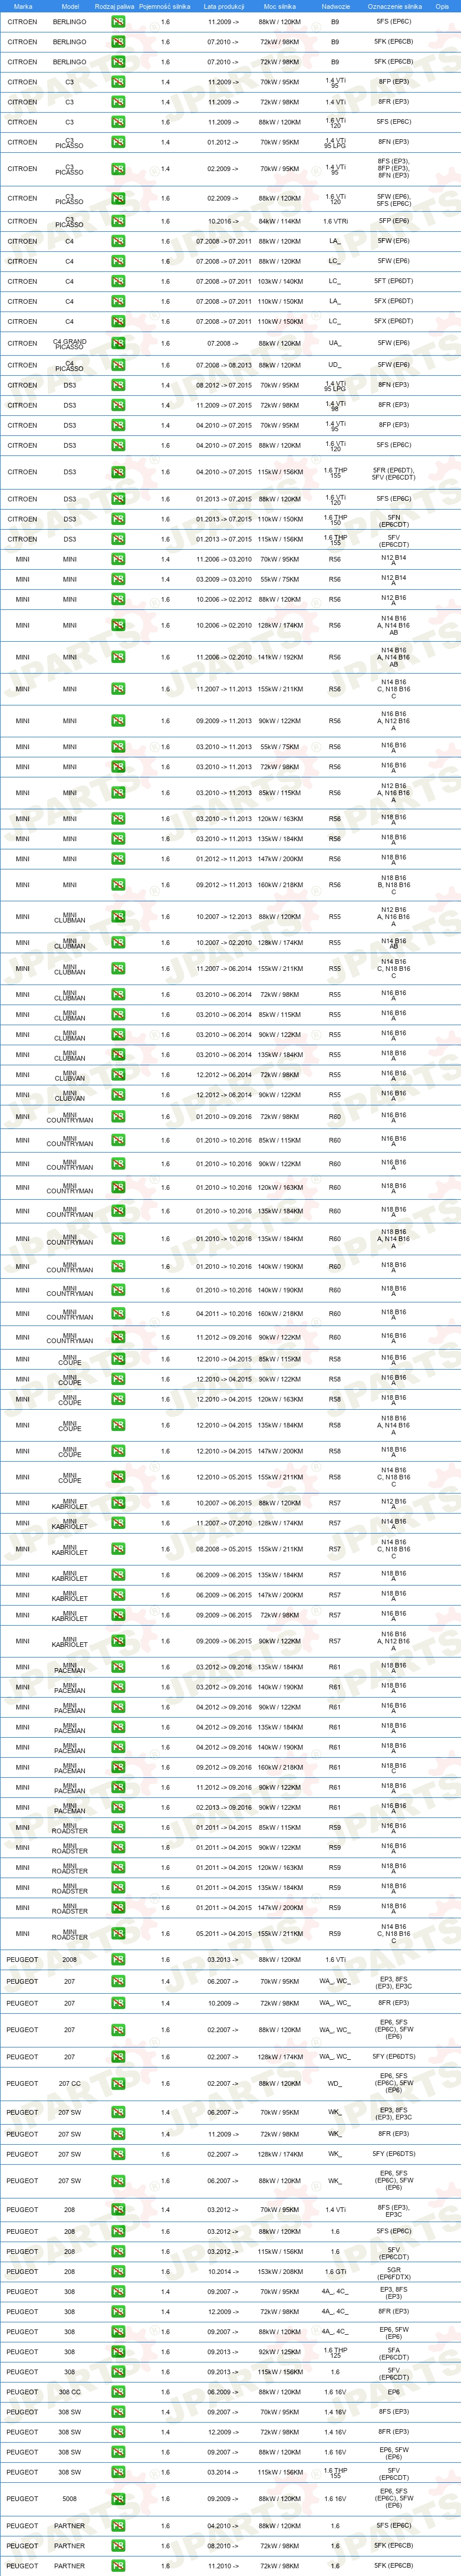Image resolution: width=461 pixels, height=2576 pixels.
Task: Click the Oznaczenie silnika column header
Action: pyautogui.click(x=394, y=6)
